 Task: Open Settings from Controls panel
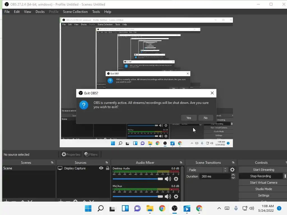[x=263, y=195]
